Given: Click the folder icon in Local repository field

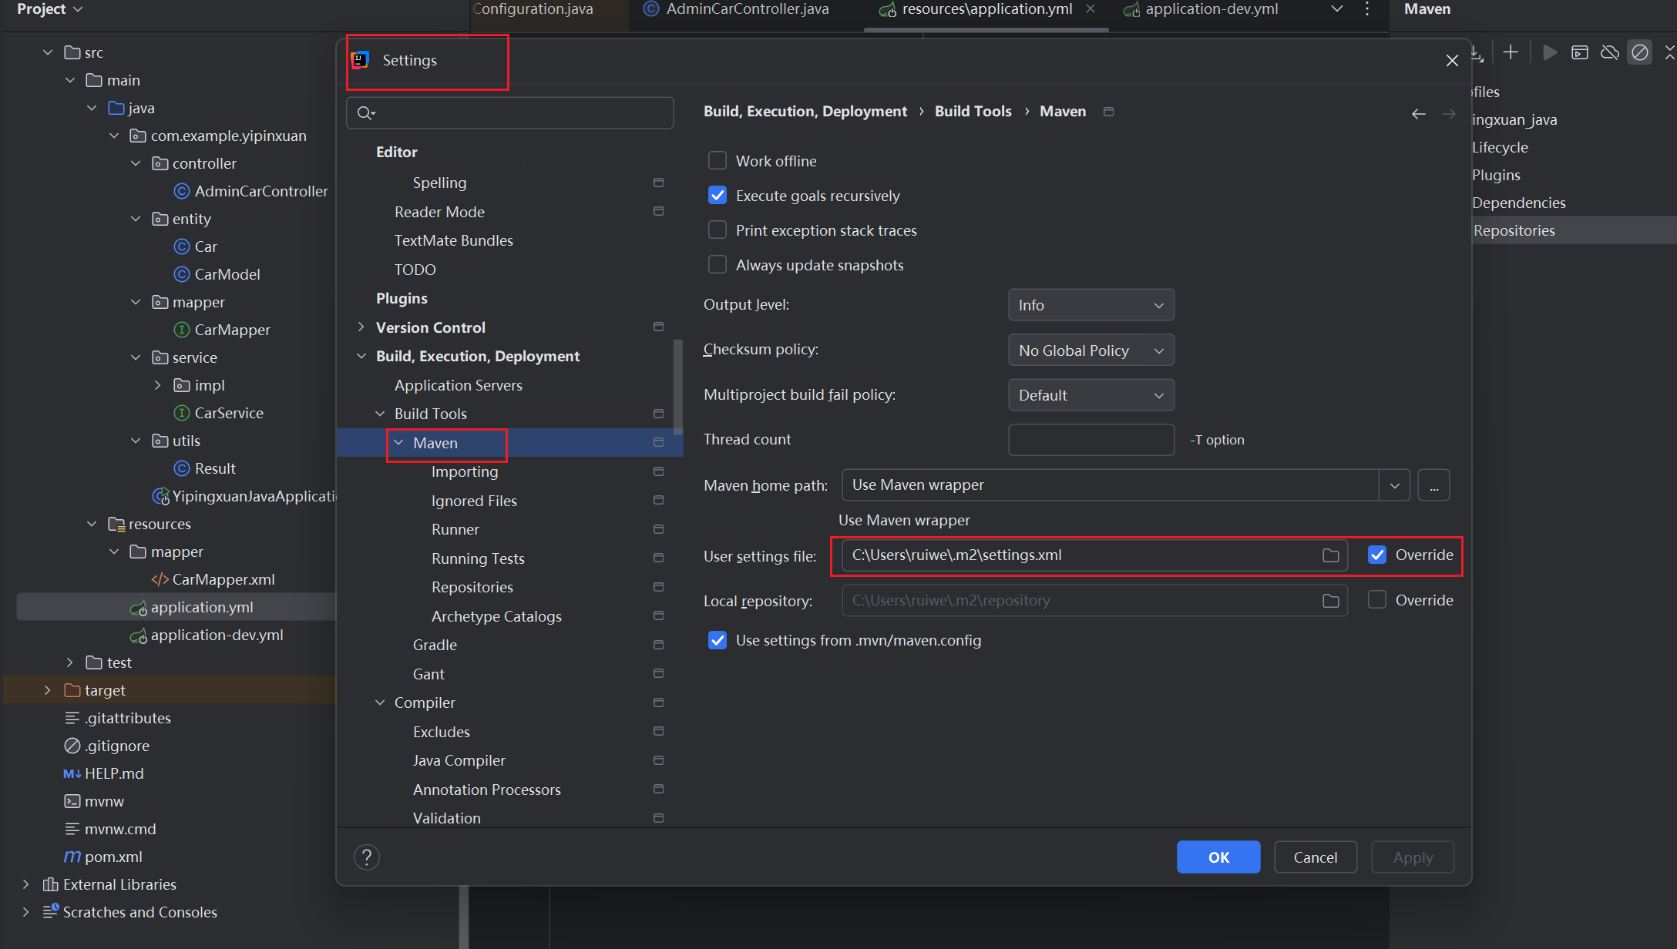Looking at the screenshot, I should pos(1330,601).
